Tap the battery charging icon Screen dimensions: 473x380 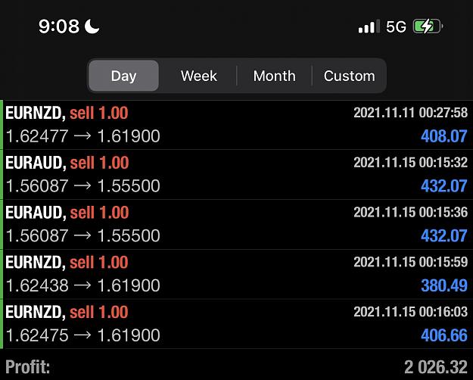tap(428, 26)
